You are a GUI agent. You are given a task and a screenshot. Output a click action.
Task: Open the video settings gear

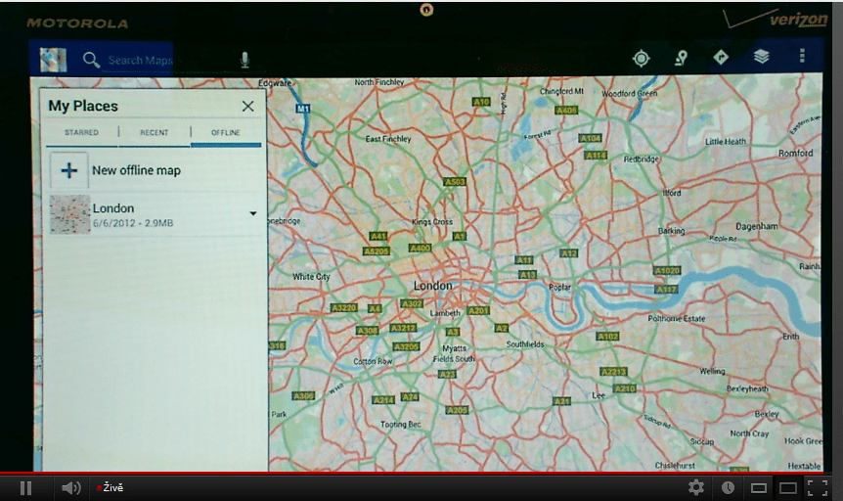click(x=695, y=487)
